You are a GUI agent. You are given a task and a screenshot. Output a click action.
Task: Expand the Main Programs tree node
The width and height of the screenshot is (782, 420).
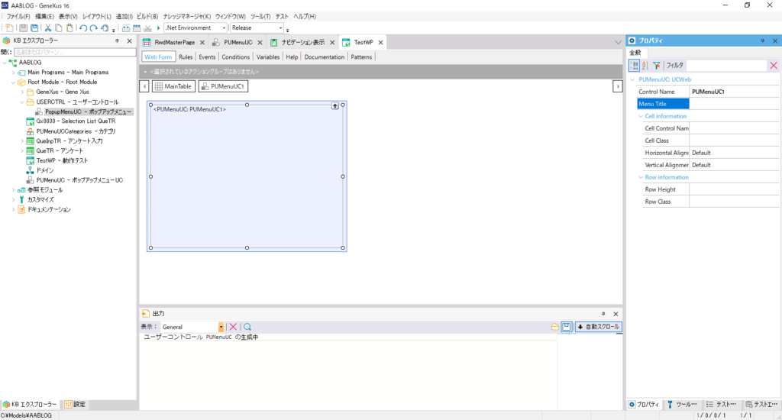pos(14,73)
